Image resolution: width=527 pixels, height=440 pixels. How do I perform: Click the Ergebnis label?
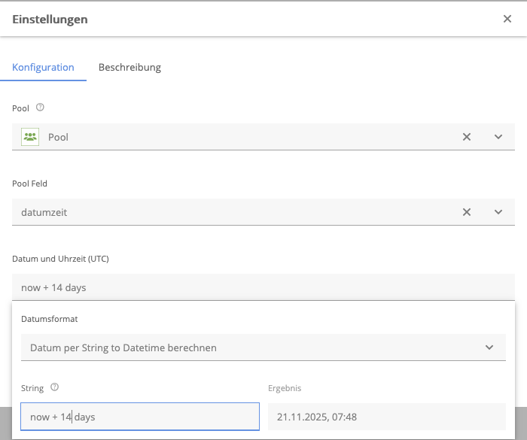(x=285, y=388)
